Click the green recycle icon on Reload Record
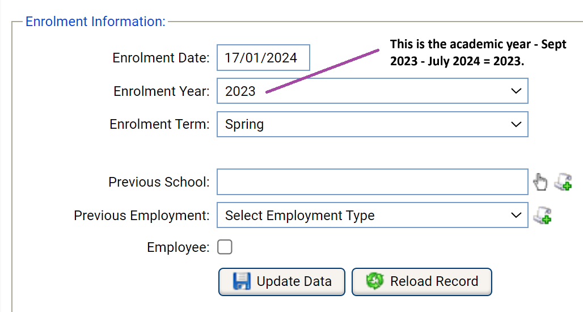This screenshot has width=583, height=312. 374,282
